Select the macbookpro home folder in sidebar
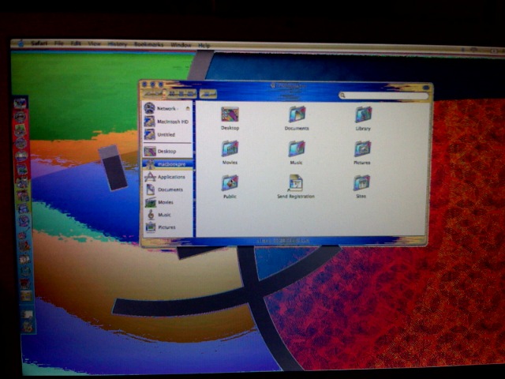 coord(167,164)
